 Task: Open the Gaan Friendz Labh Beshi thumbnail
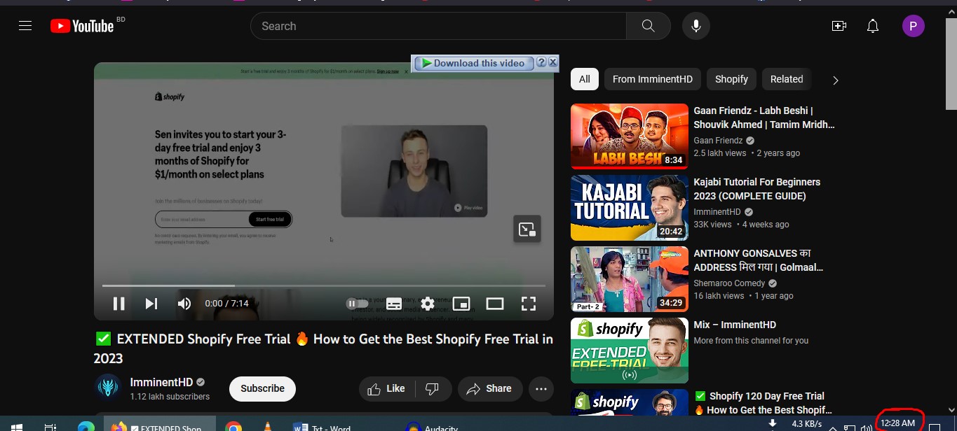click(x=630, y=136)
